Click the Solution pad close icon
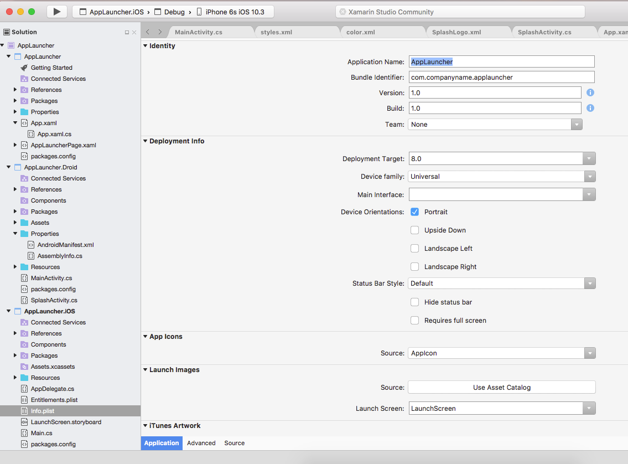628x464 pixels. coord(134,33)
